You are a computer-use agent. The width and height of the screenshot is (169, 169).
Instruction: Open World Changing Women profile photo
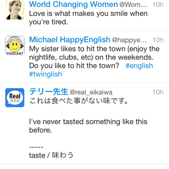coord(15,10)
